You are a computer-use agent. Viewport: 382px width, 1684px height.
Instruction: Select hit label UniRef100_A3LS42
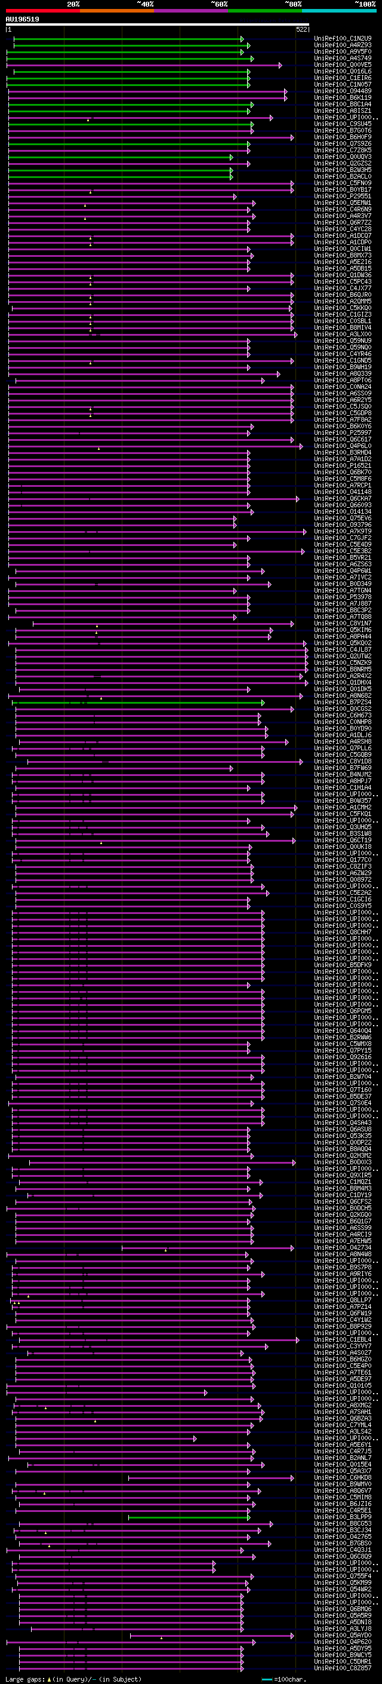coord(343,1432)
